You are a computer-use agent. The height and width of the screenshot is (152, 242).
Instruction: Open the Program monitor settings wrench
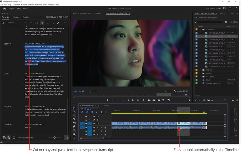coord(175,91)
